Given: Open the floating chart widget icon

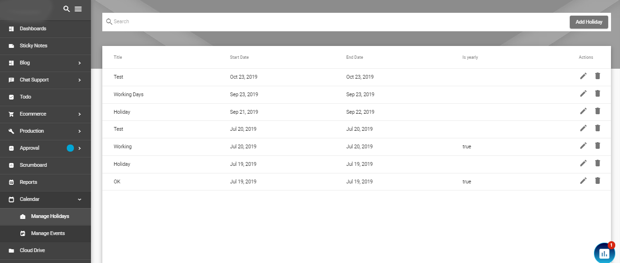Looking at the screenshot, I should 604,253.
